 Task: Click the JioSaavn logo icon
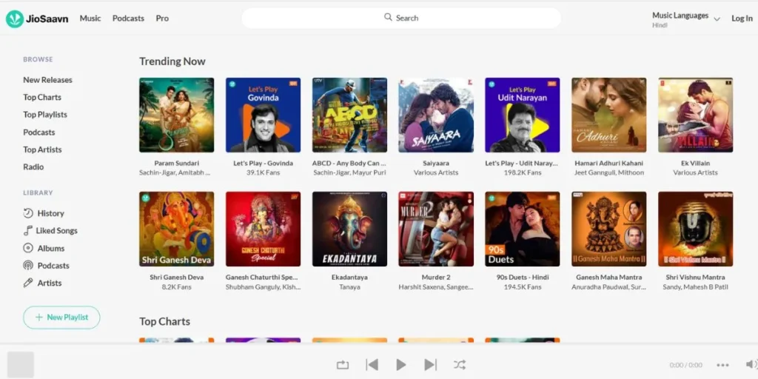click(15, 19)
